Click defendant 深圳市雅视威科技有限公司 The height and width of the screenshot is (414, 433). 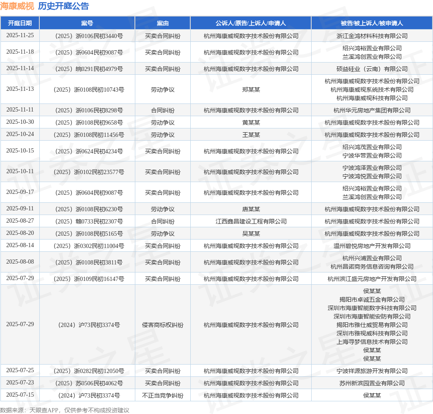pyautogui.click(x=372, y=333)
